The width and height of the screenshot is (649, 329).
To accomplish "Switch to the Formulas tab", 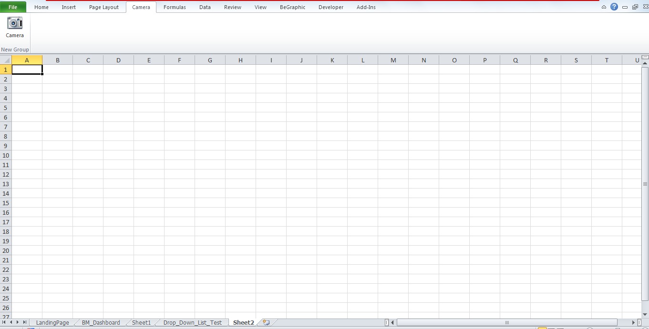I will [175, 7].
